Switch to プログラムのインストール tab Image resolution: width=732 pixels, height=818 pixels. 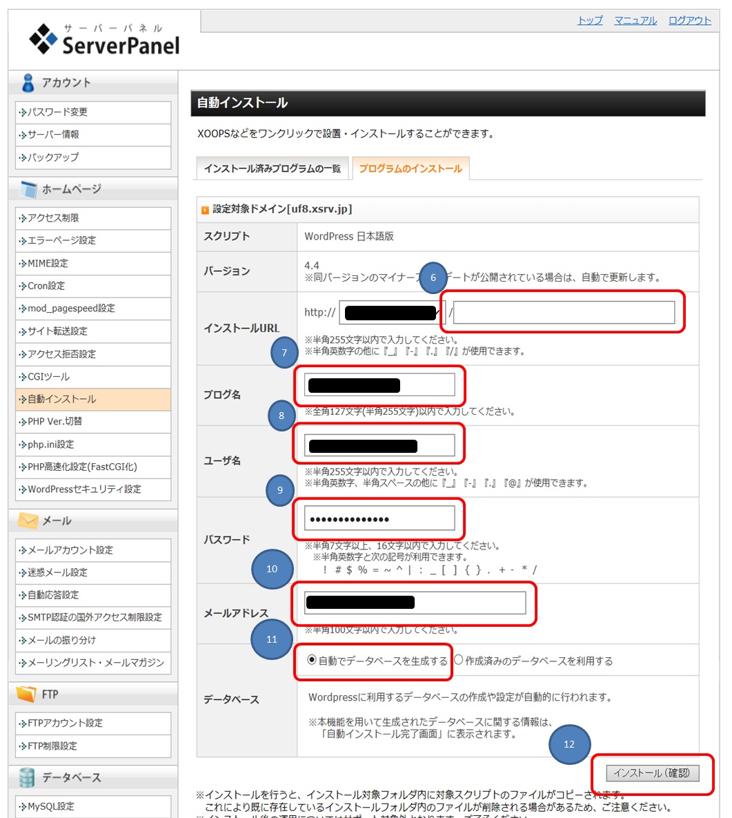pyautogui.click(x=410, y=168)
